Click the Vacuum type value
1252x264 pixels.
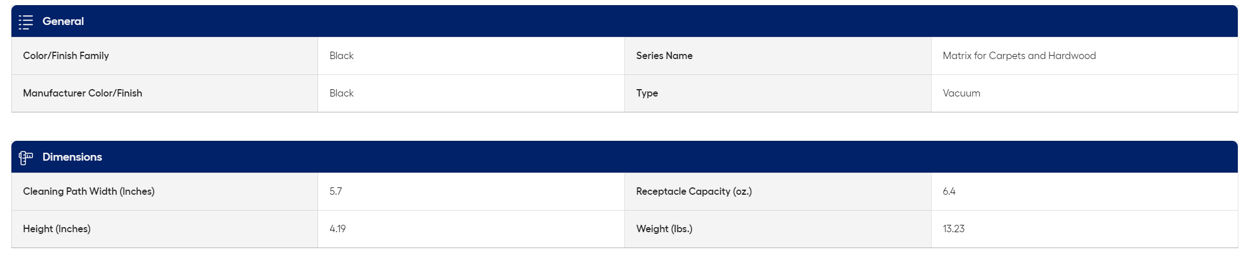click(961, 93)
